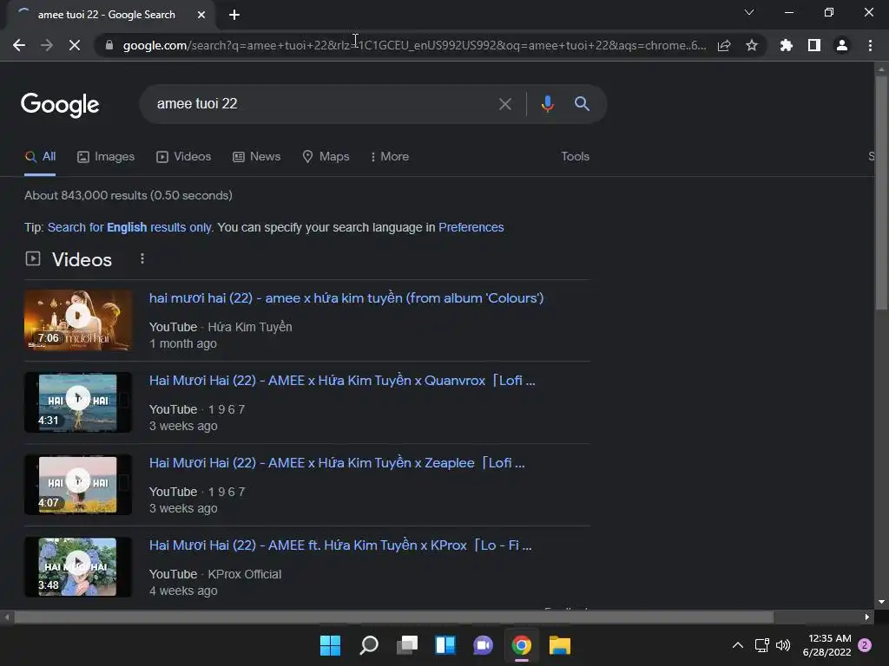Close the Google Search tab
Viewport: 889px width, 666px height.
201,15
